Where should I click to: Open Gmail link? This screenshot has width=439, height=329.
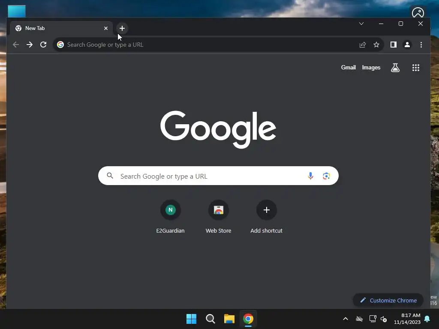coord(348,67)
